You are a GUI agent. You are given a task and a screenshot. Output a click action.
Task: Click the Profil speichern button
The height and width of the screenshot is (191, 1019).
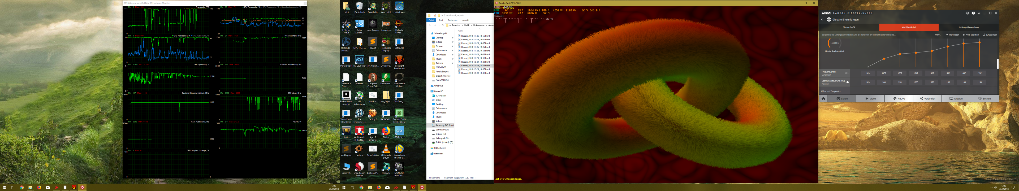click(x=971, y=35)
